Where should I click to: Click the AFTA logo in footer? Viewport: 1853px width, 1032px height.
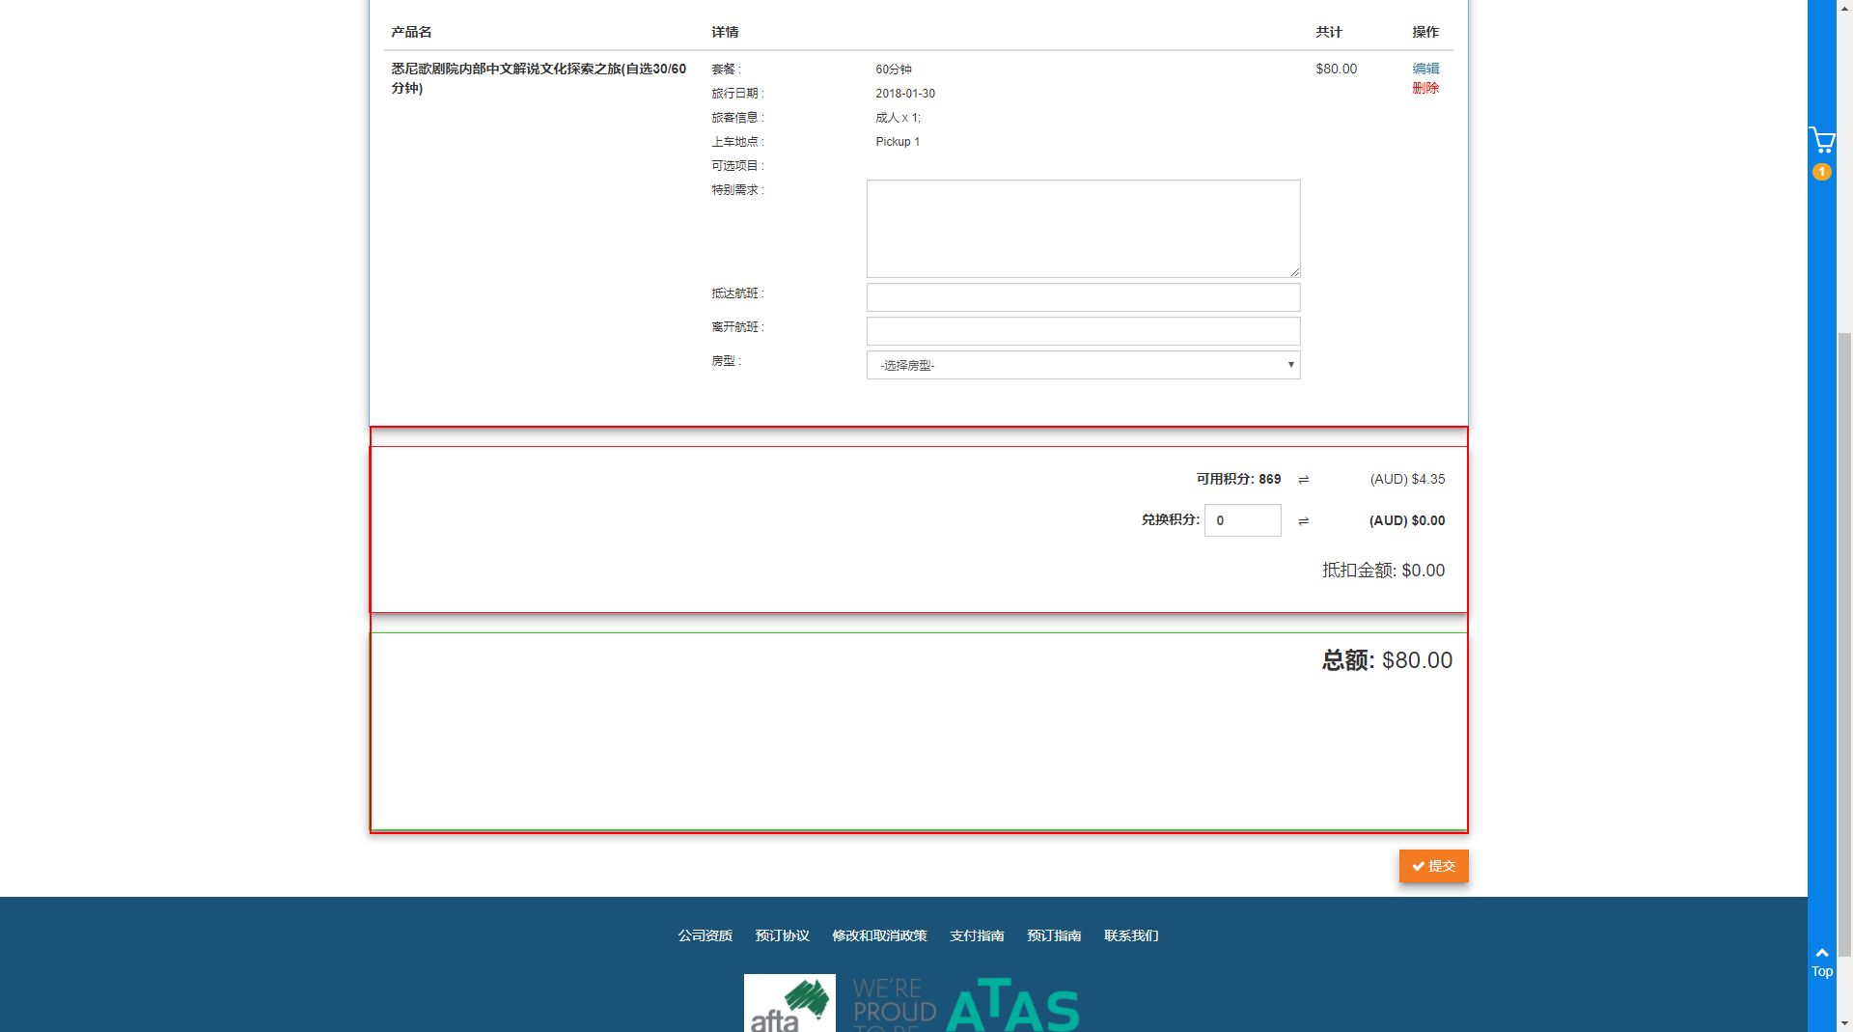(788, 1004)
